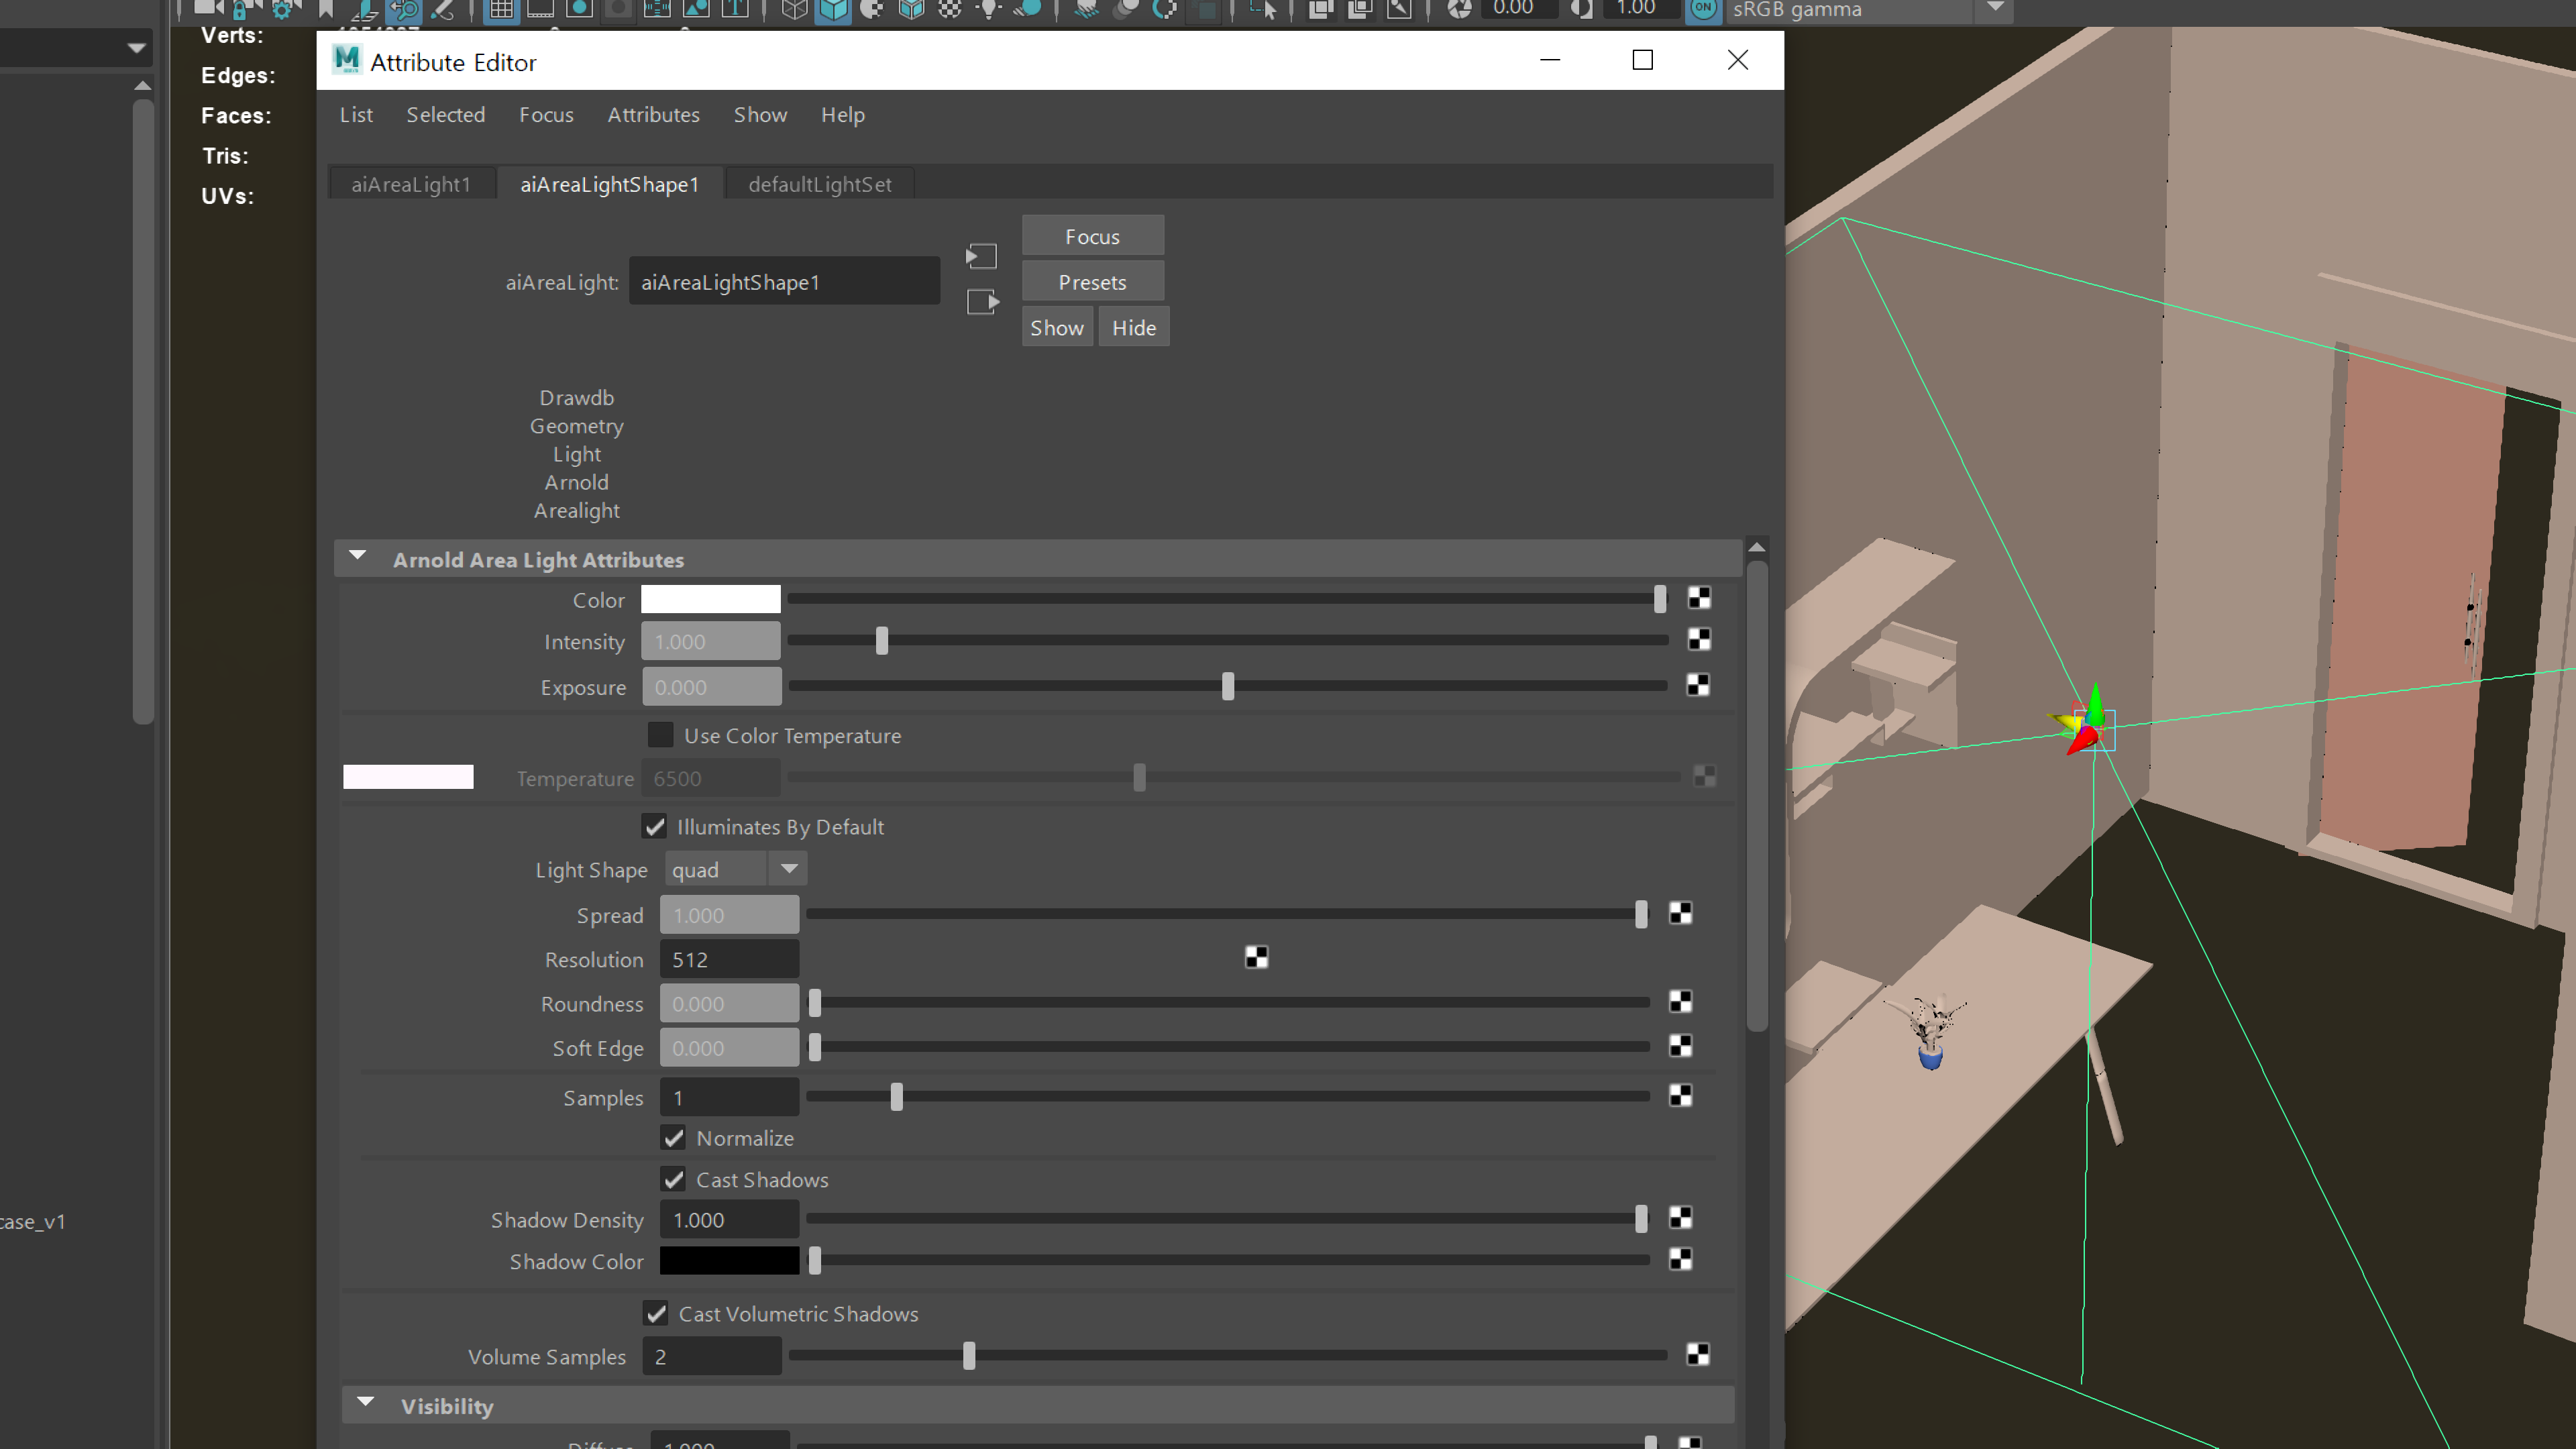The image size is (2576, 1449).
Task: Toggle the grid display in the viewport
Action: point(500,11)
